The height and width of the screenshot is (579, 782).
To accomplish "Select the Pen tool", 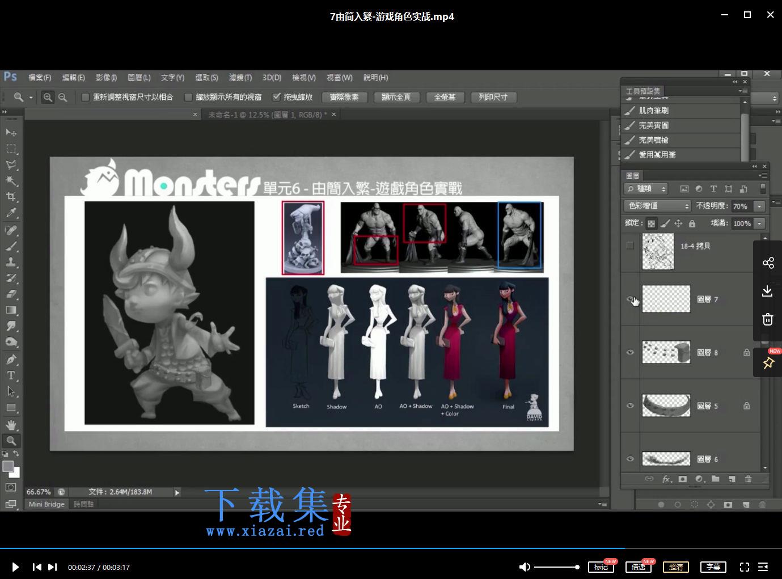I will click(11, 360).
